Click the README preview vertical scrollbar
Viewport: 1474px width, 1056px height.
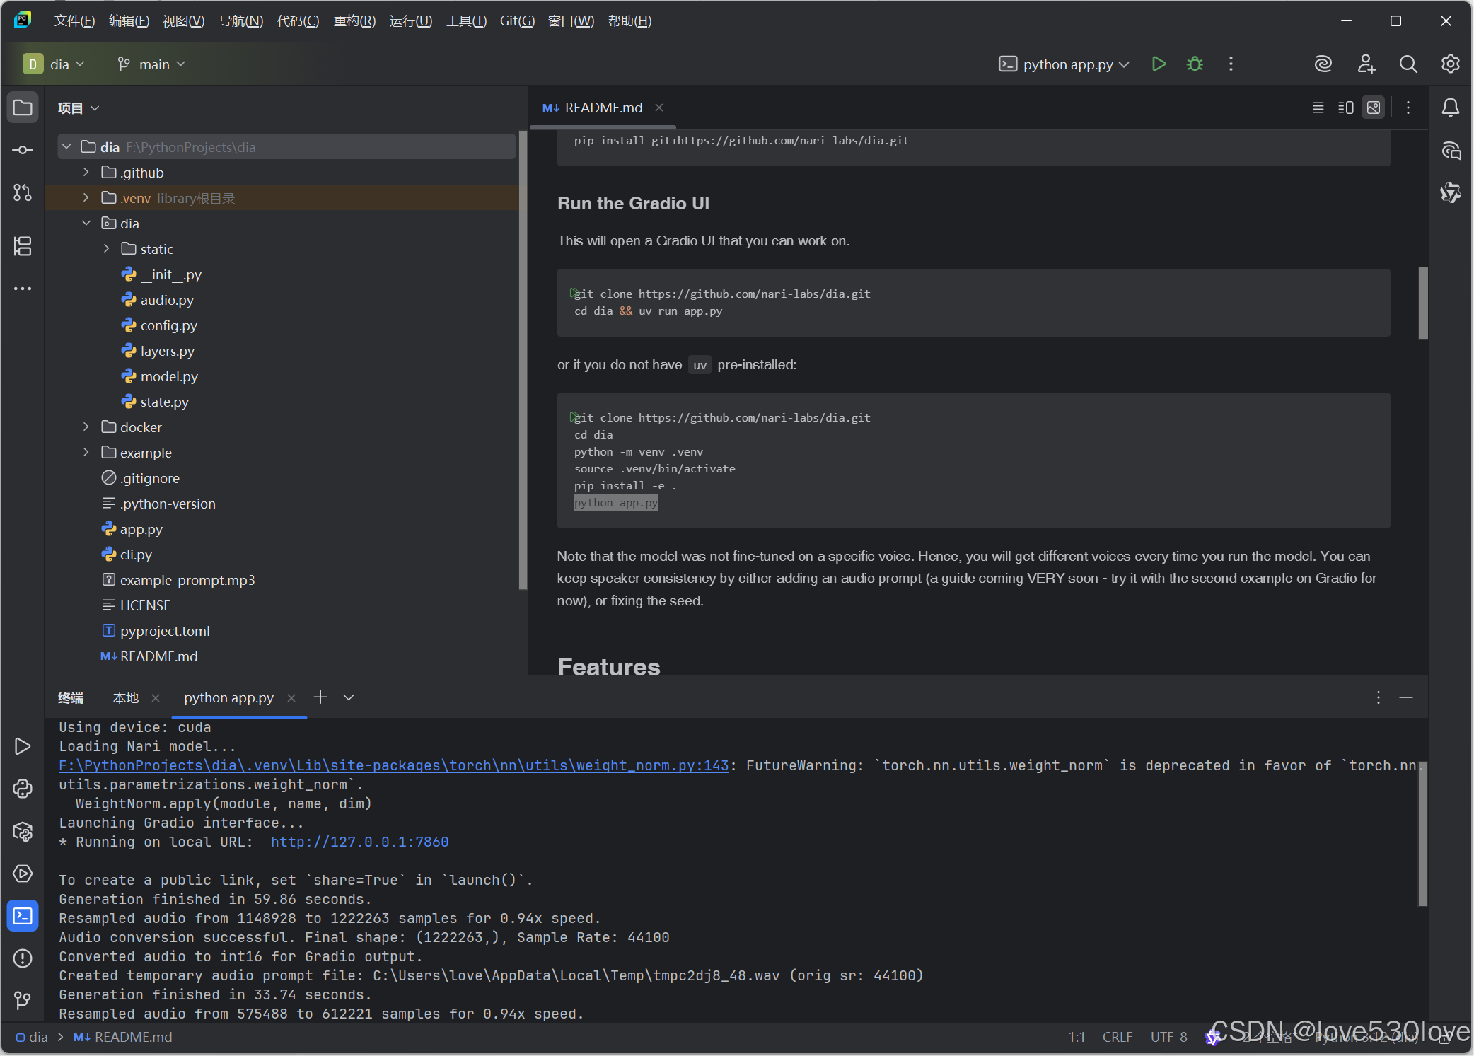1423,303
